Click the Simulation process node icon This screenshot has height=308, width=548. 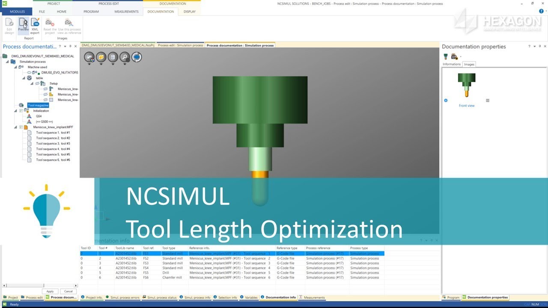13,62
